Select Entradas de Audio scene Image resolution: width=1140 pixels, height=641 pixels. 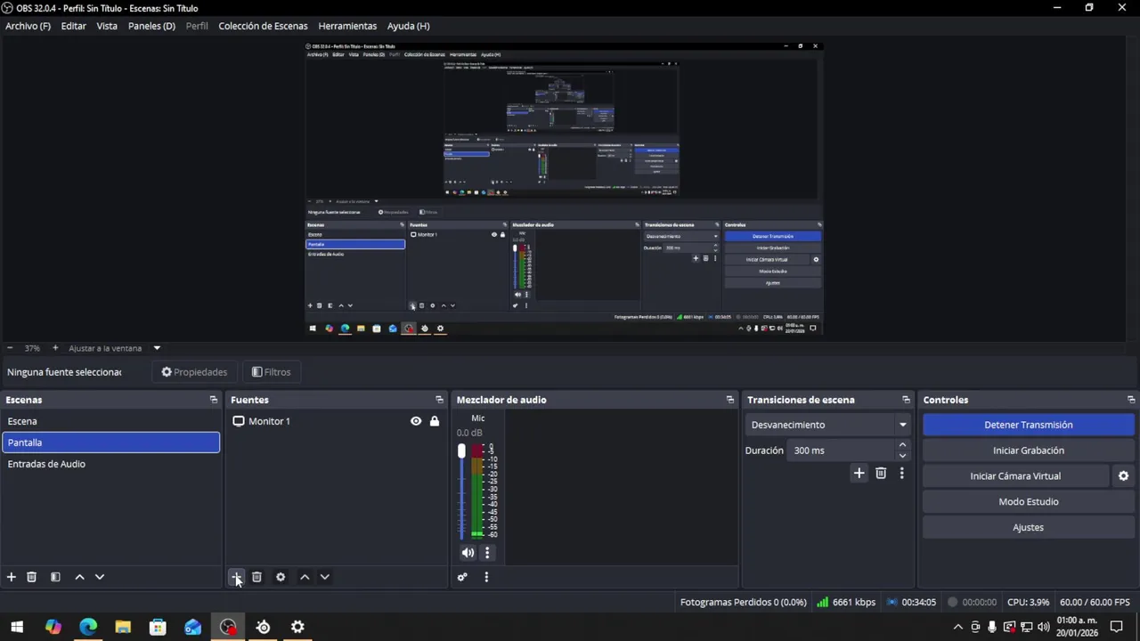110,464
